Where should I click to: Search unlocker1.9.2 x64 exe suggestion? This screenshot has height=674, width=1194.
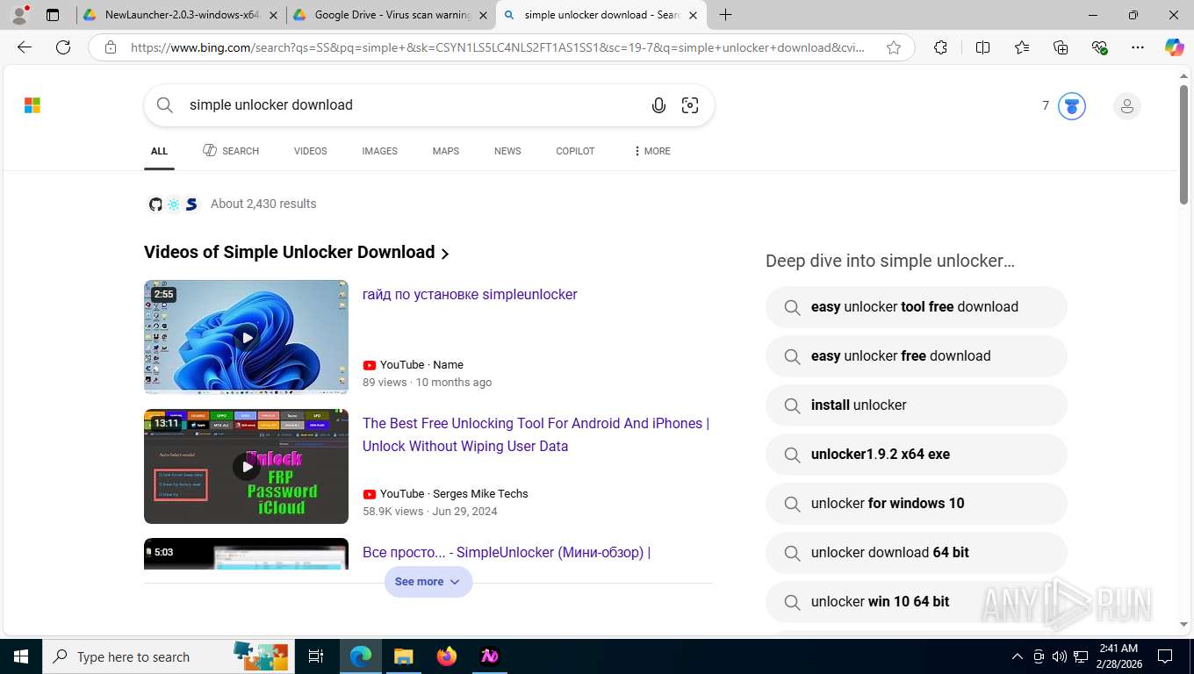tap(916, 455)
